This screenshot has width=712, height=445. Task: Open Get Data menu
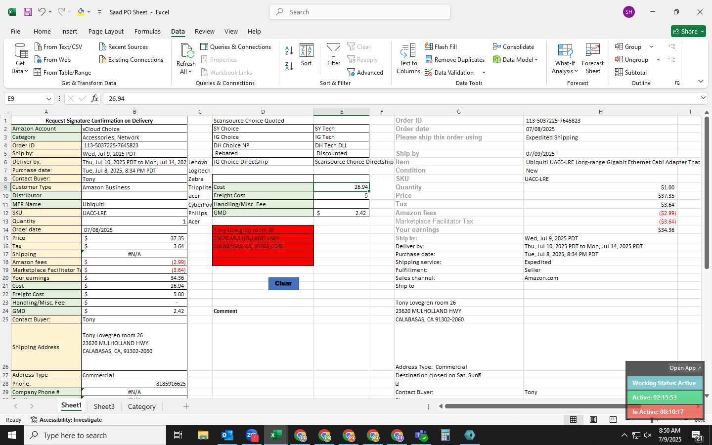click(20, 58)
